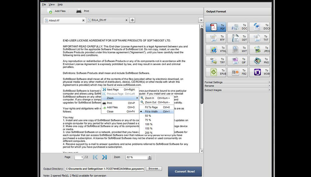Screen dimensions: 311x177
Task: Choose Previous Page in context menu
Action: 120,94
